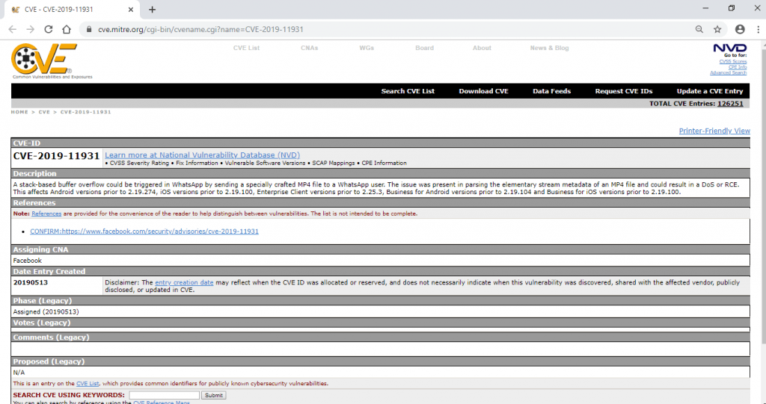Open the Facebook security advisory CONFIRM link
The image size is (766, 404).
pos(144,231)
